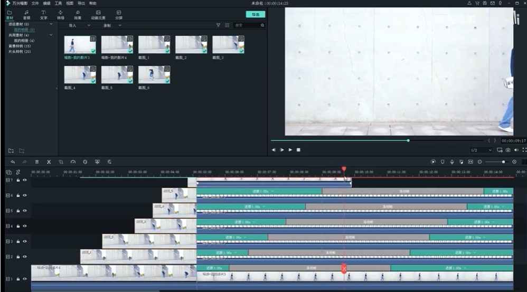Screen dimensions: 527x292
Task: Toggle lock on track 7
Action: pyautogui.click(x=18, y=180)
